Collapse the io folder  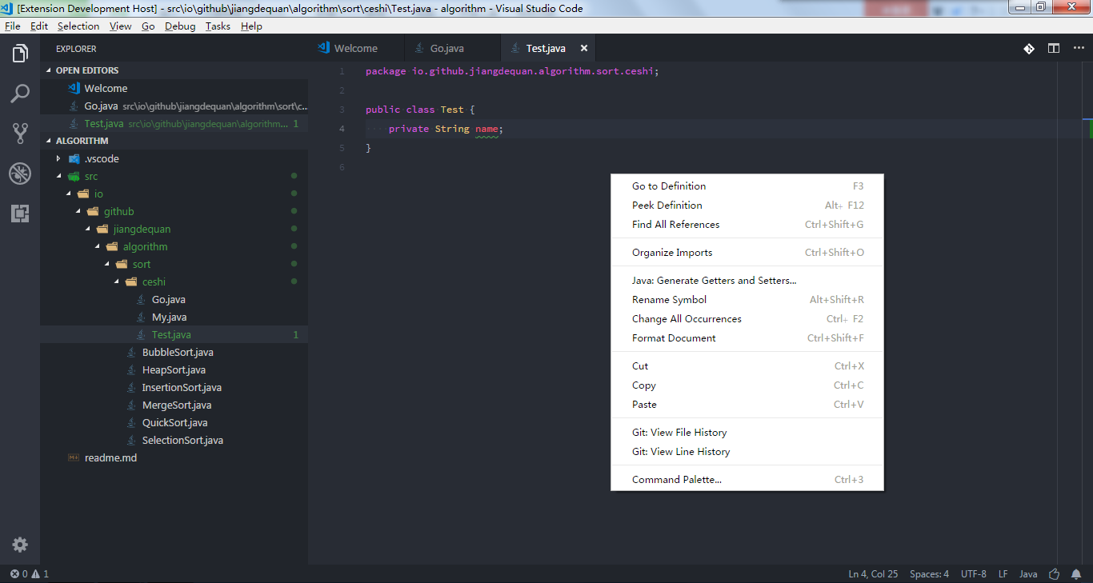click(68, 194)
